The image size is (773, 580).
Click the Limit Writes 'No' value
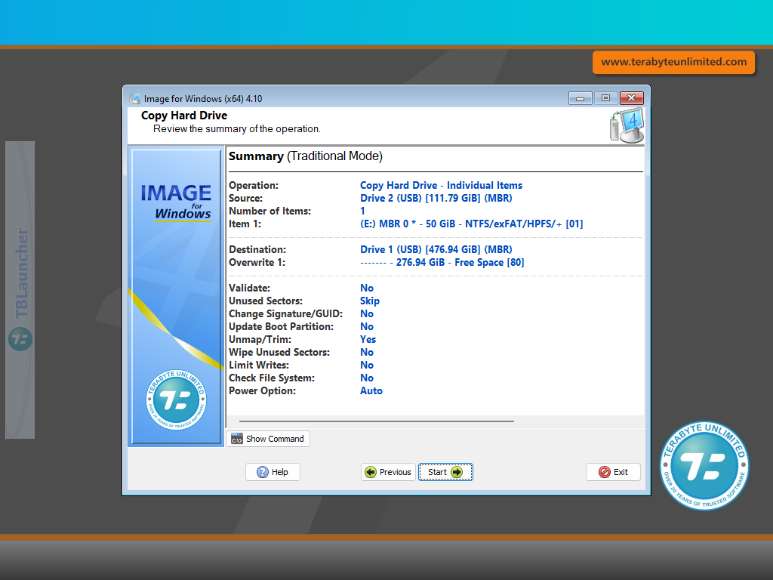367,365
